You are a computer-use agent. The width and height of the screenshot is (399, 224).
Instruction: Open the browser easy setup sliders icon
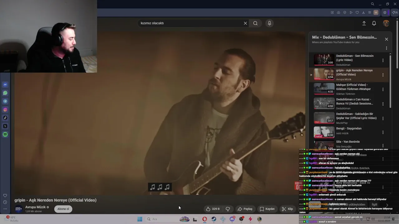[x=370, y=12]
